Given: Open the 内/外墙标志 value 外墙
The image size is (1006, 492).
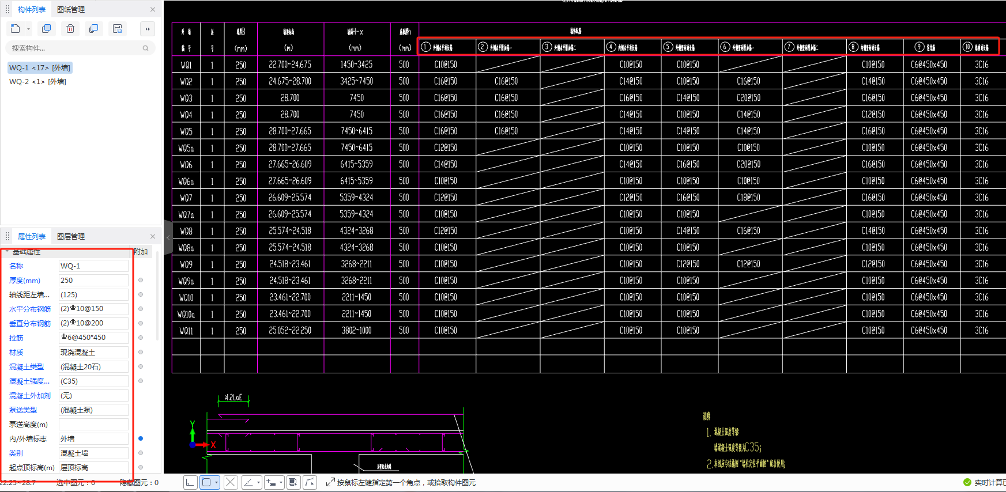Looking at the screenshot, I should [93, 439].
